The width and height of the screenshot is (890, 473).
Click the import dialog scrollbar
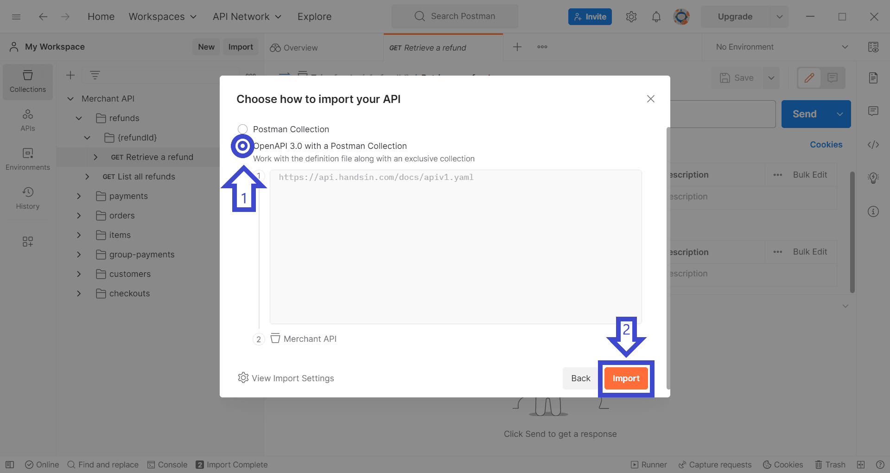668,258
